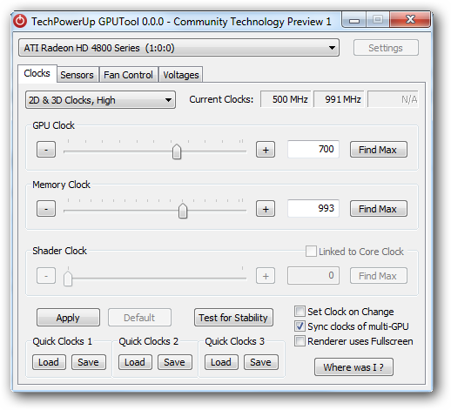Find Max for GPU Clock
The image size is (451, 410).
click(379, 150)
